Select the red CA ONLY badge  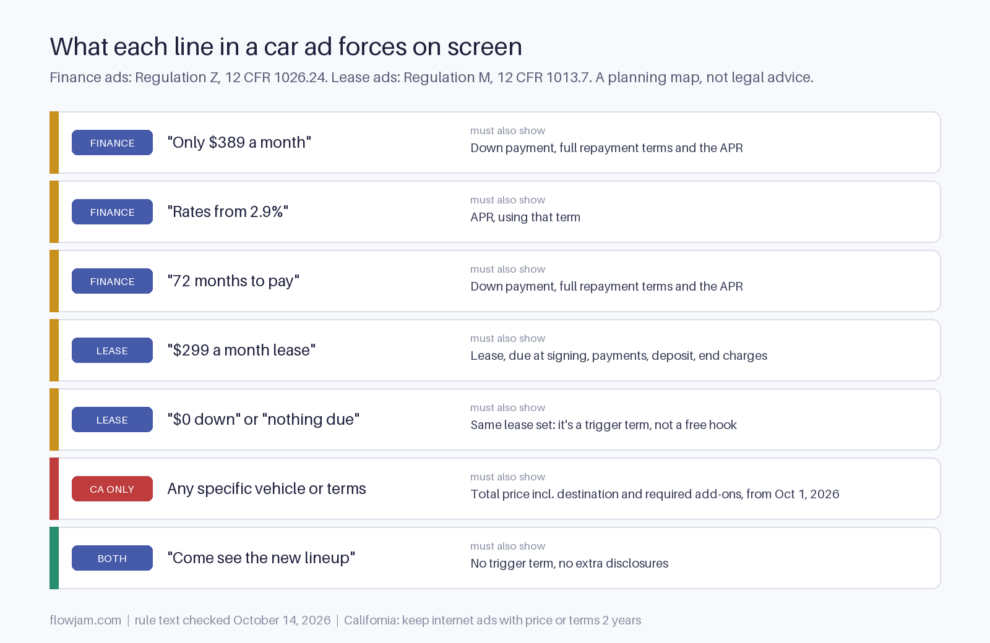point(112,489)
